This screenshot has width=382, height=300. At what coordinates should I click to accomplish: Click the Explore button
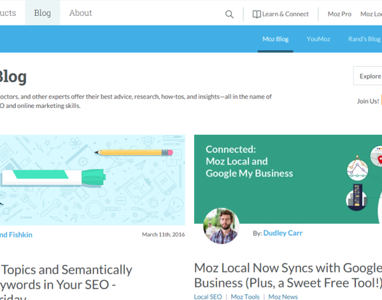point(367,76)
